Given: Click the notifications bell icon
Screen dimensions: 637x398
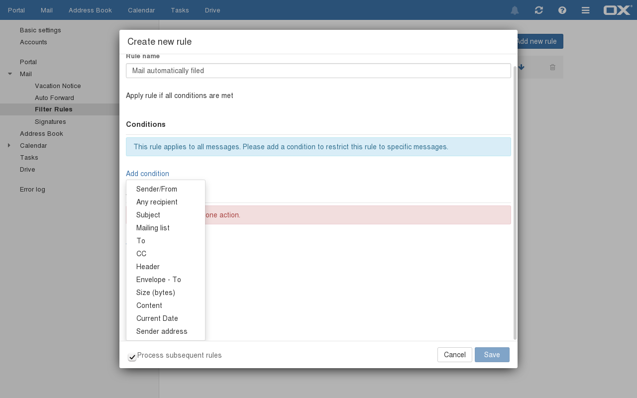Looking at the screenshot, I should tap(515, 10).
